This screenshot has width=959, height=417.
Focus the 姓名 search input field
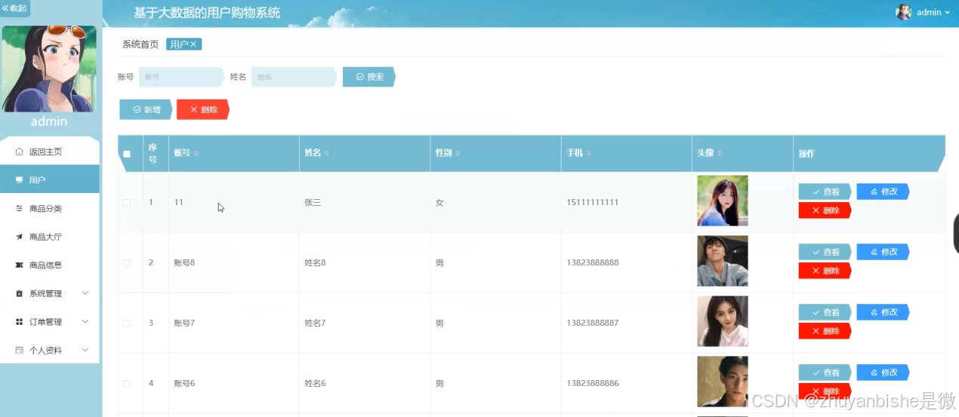293,77
